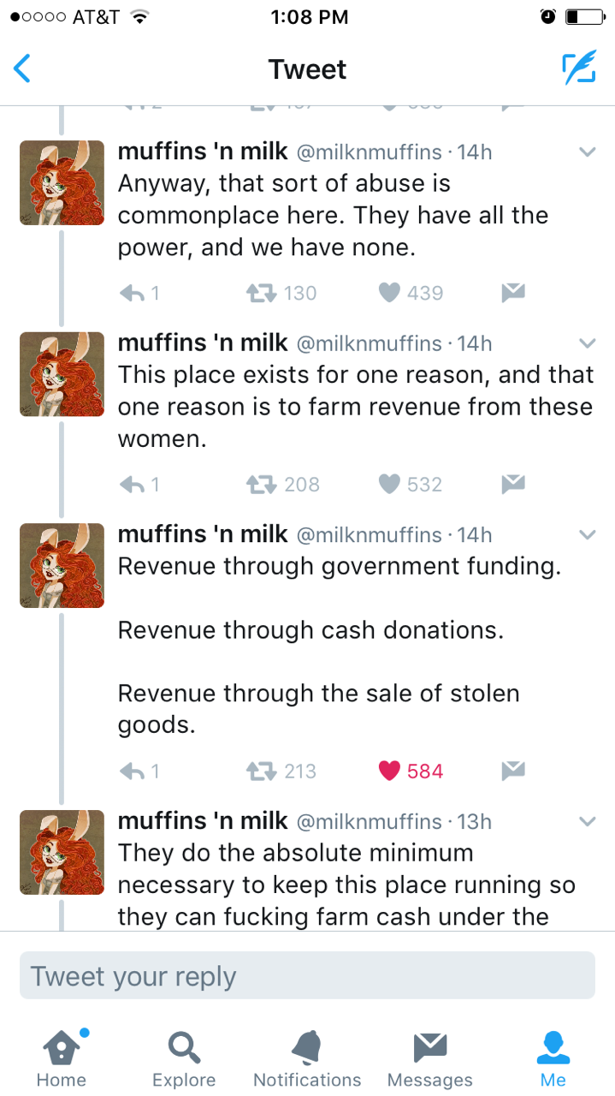Switch to the Home tab
This screenshot has width=615, height=1096.
[62, 1057]
